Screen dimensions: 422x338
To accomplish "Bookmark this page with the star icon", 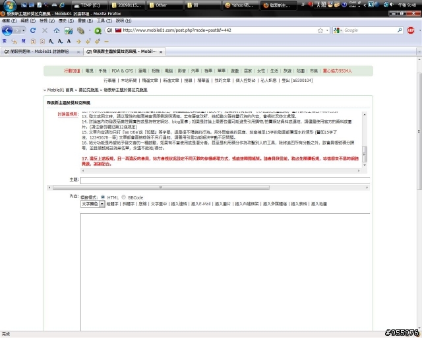I will pyautogui.click(x=320, y=30).
